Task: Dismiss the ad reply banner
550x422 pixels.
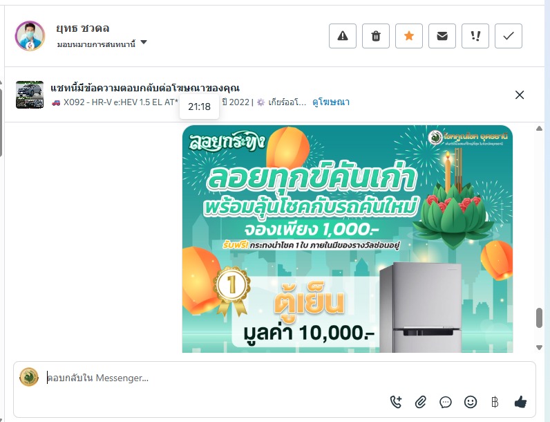Action: [520, 95]
